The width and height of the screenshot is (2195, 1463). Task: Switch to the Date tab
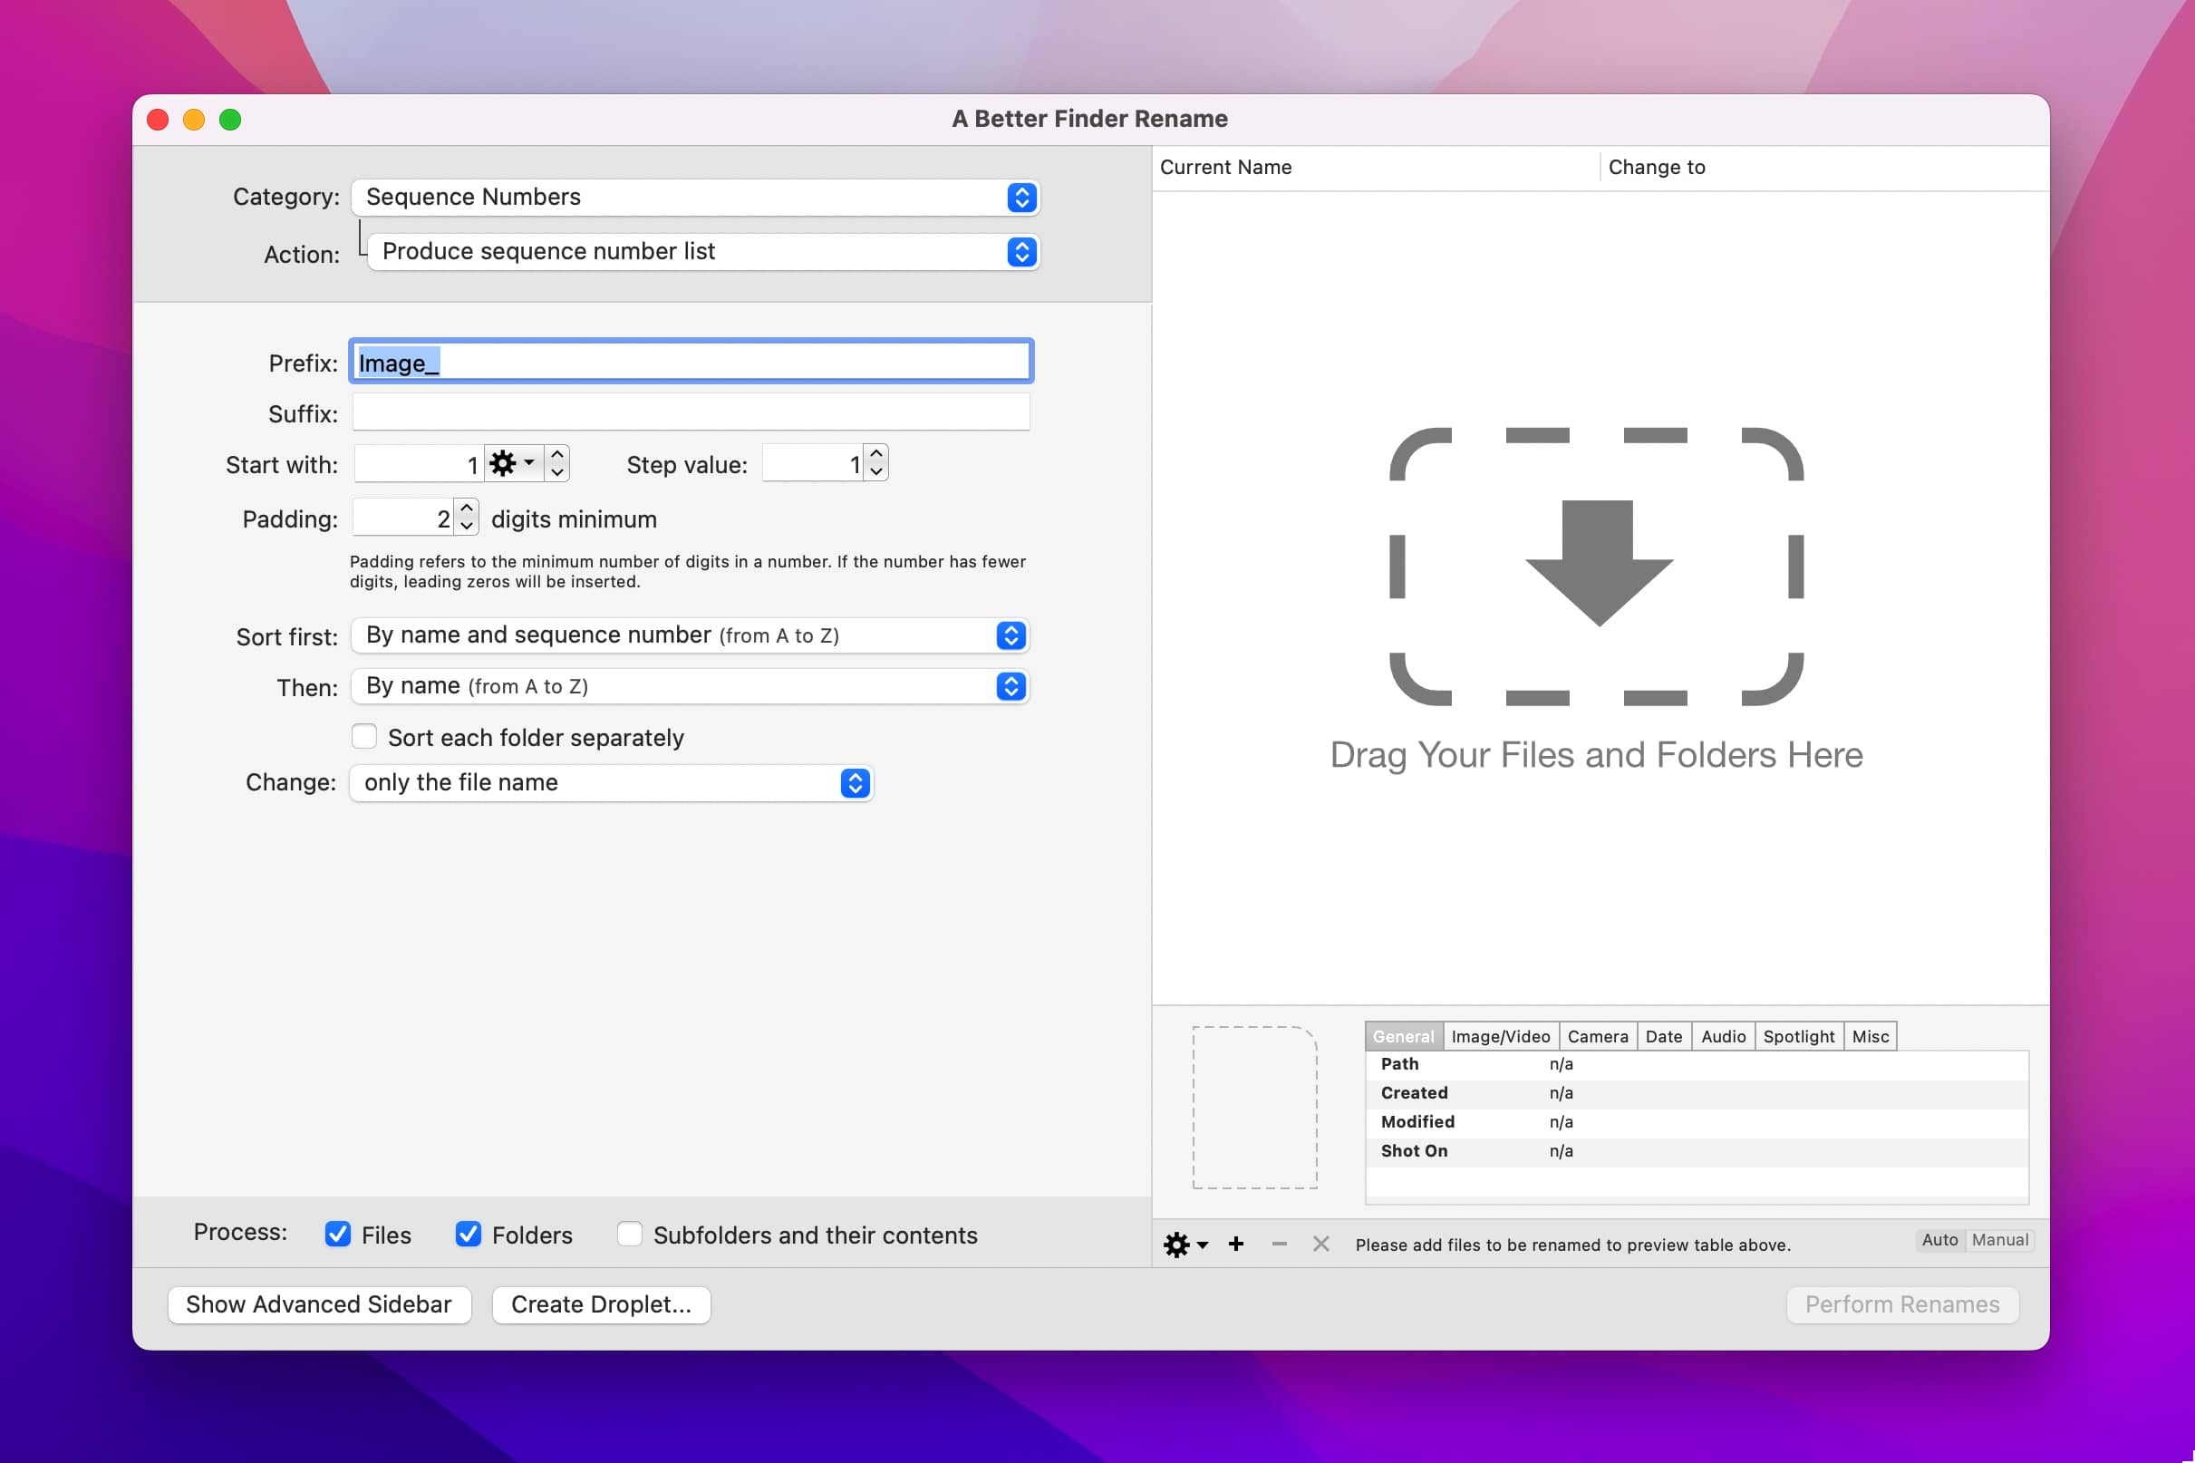(1663, 1037)
